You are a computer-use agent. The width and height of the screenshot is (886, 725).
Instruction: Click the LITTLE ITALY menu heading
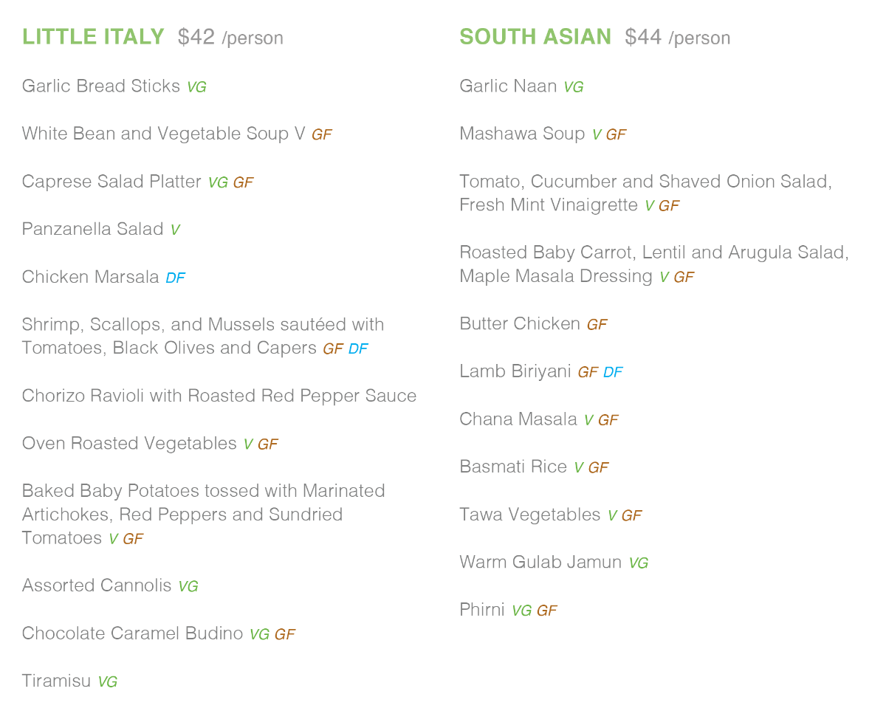[x=93, y=37]
